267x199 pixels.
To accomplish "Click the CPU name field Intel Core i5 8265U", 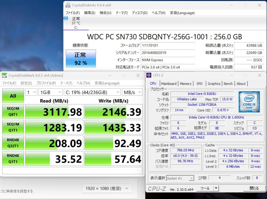I will (x=202, y=94).
